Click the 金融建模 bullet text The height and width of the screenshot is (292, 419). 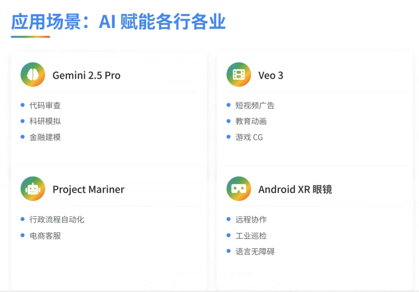44,137
